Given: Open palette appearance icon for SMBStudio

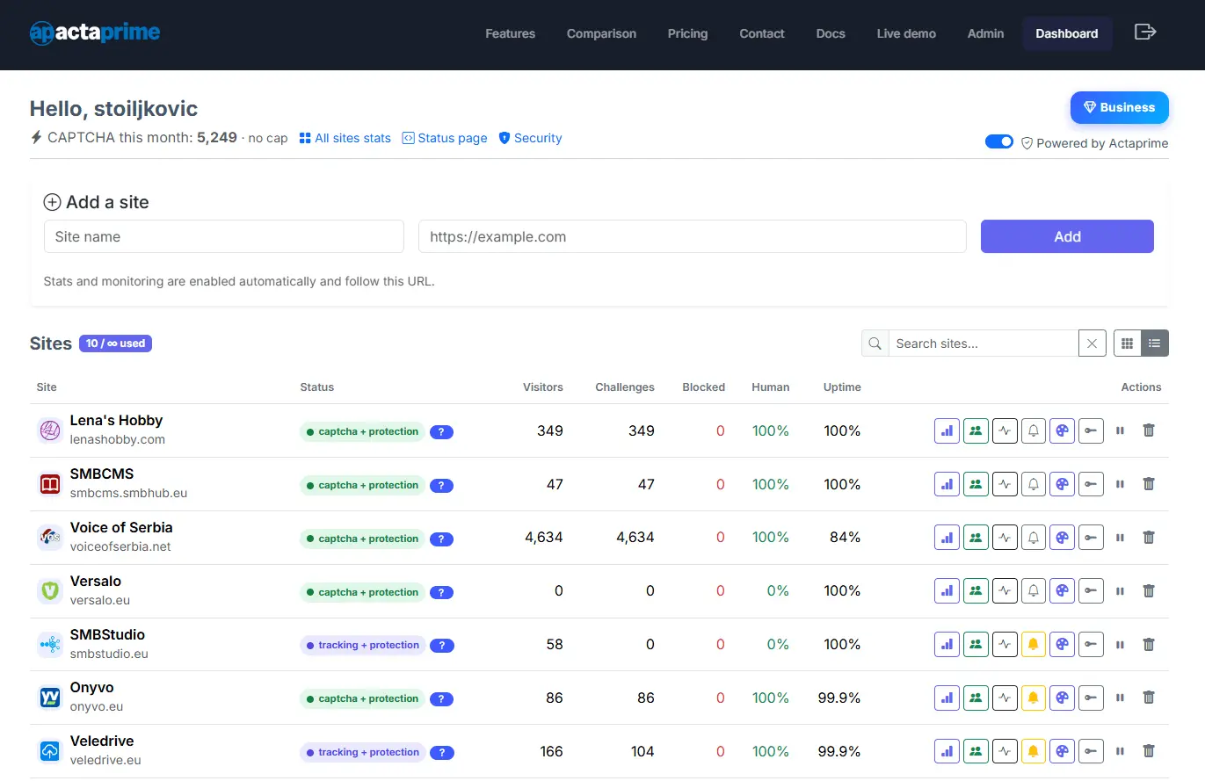Looking at the screenshot, I should [1062, 645].
